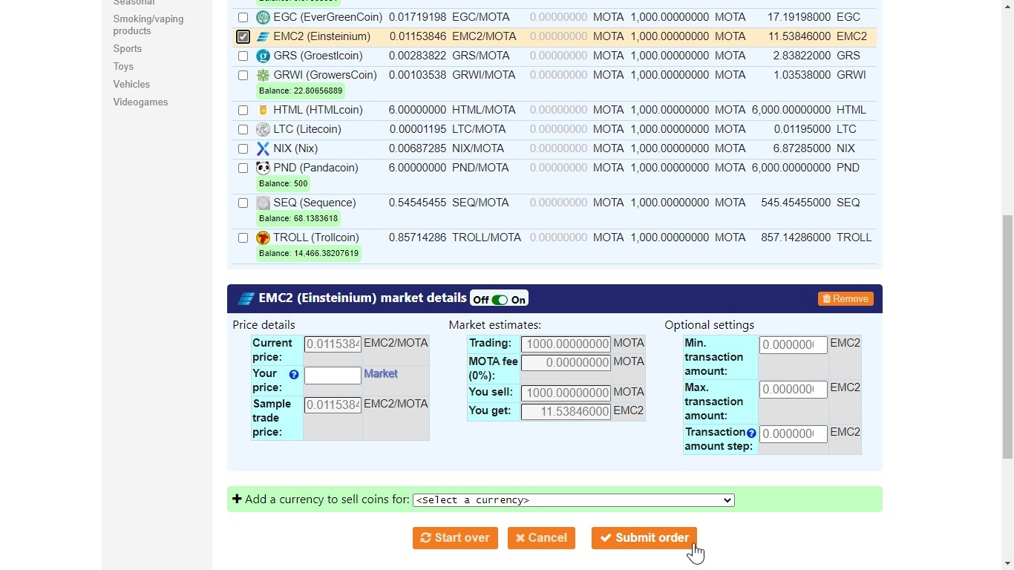Click the Your price input field

(x=333, y=375)
